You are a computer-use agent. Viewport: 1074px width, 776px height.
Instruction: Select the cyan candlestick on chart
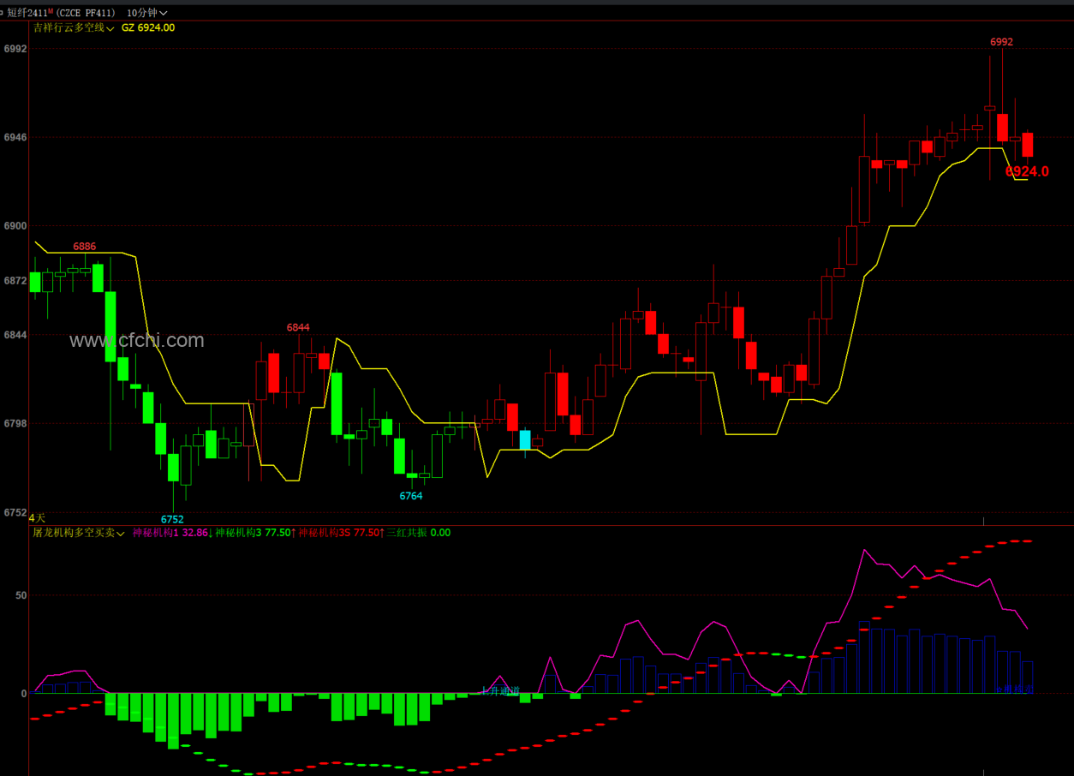coord(525,439)
